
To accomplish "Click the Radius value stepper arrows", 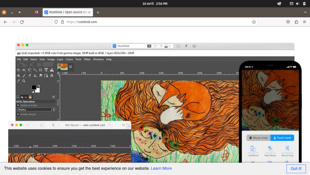I will (54, 110).
